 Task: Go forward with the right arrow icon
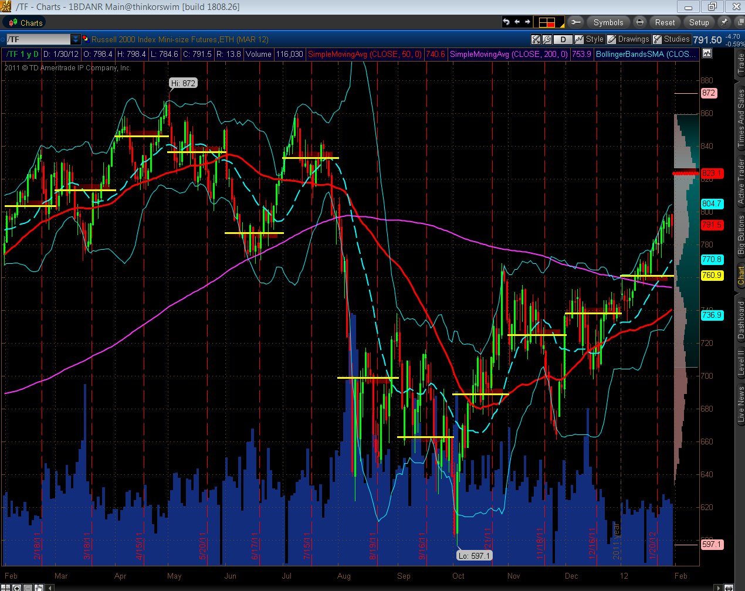527,22
